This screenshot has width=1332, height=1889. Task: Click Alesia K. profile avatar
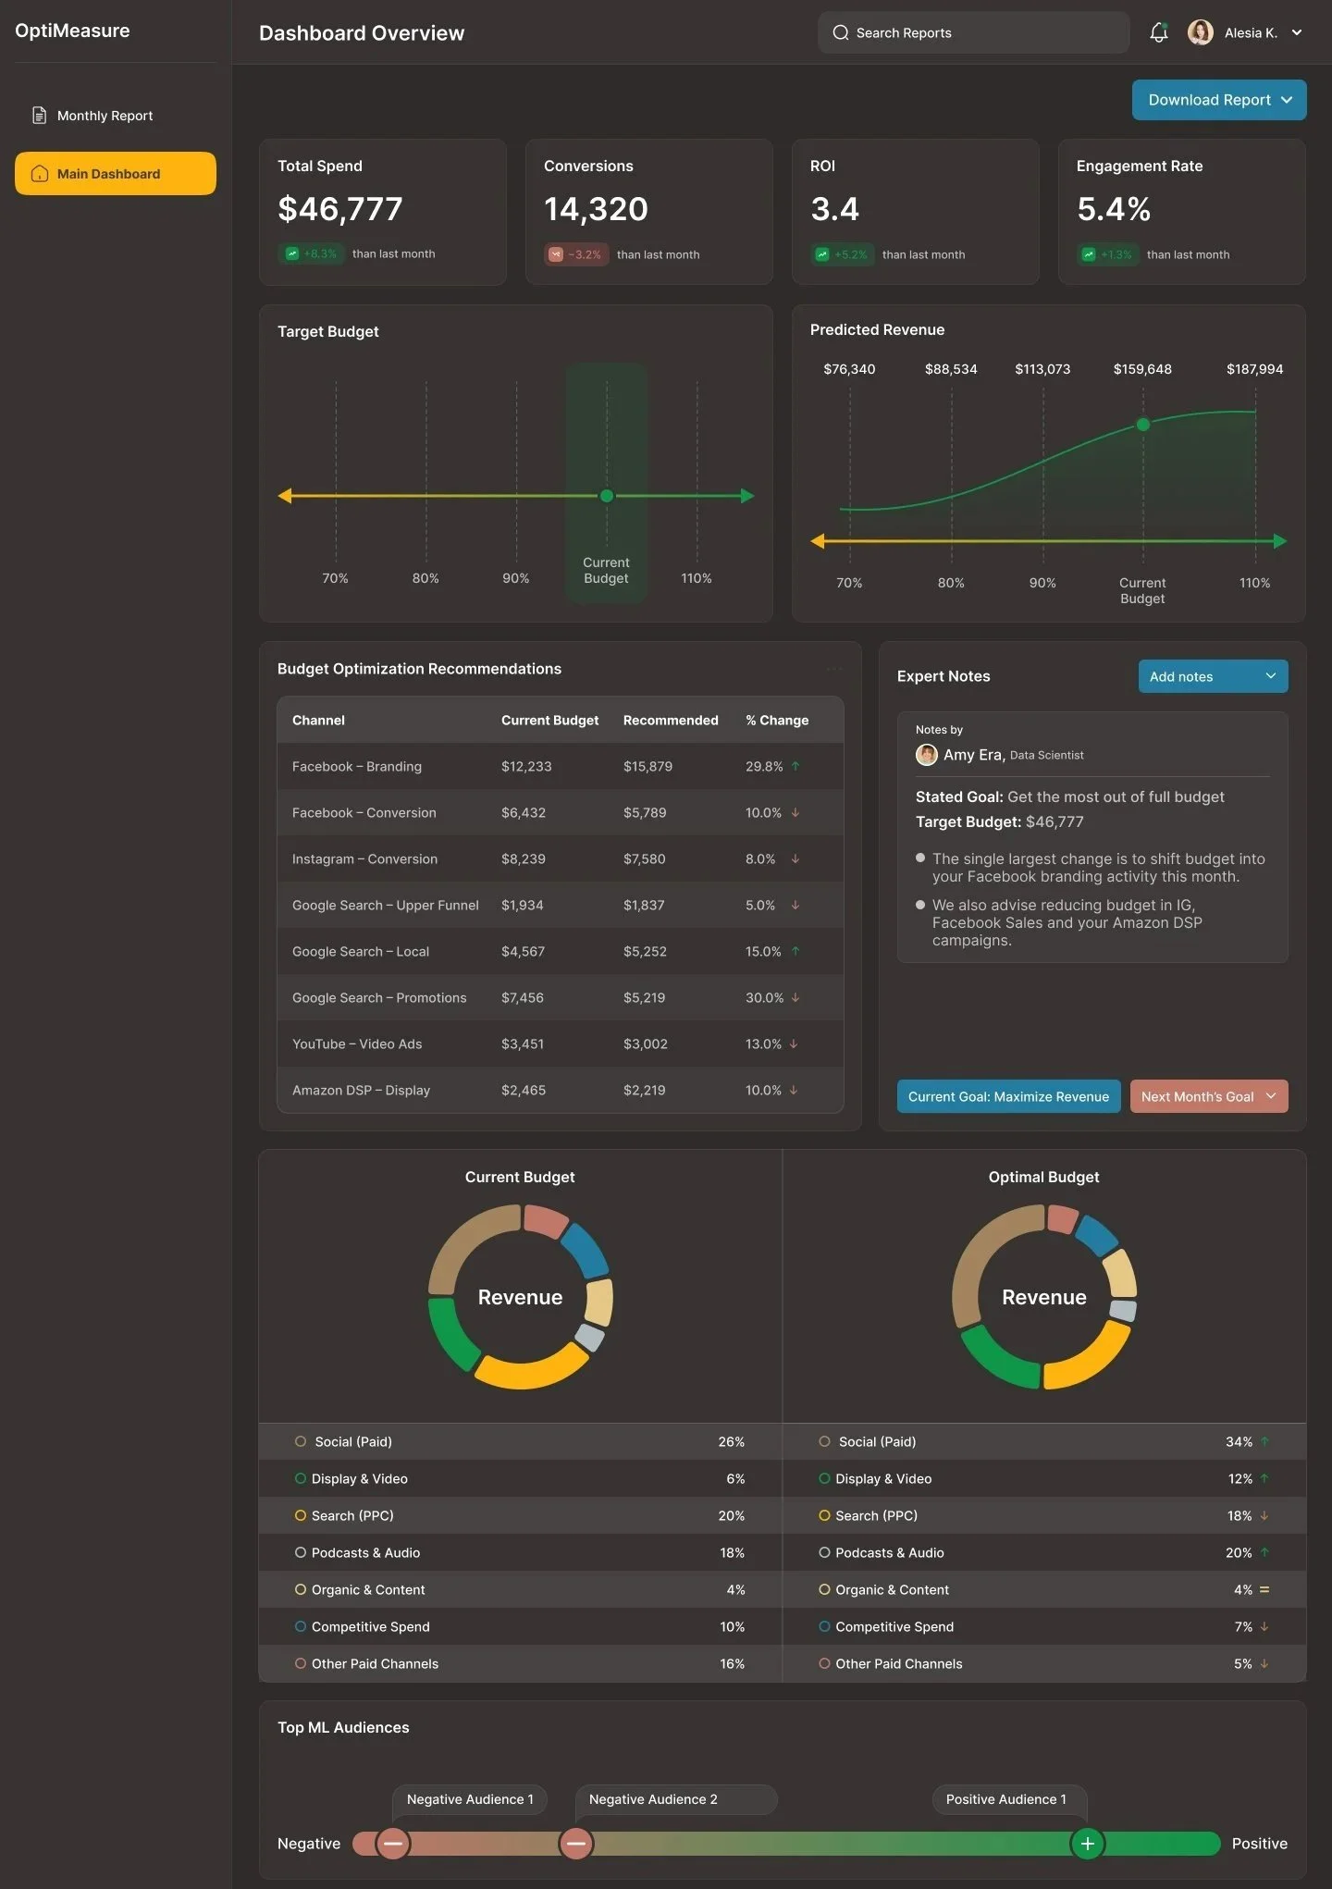click(x=1201, y=32)
